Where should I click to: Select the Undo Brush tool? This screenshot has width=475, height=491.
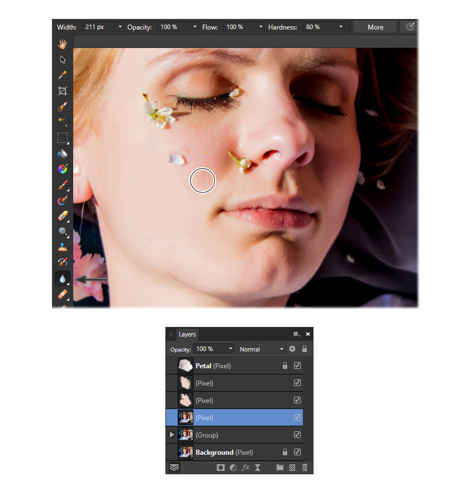click(63, 262)
